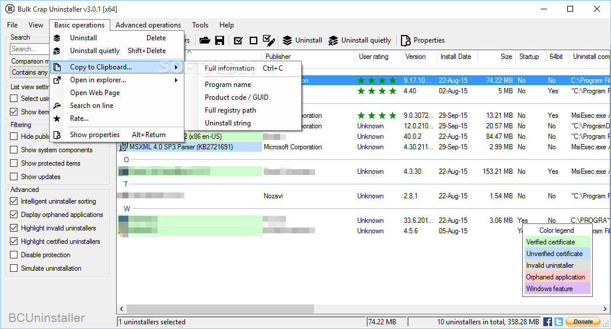The image size is (611, 329).
Task: Uncheck Display orphaned applications
Action: [x=13, y=215]
